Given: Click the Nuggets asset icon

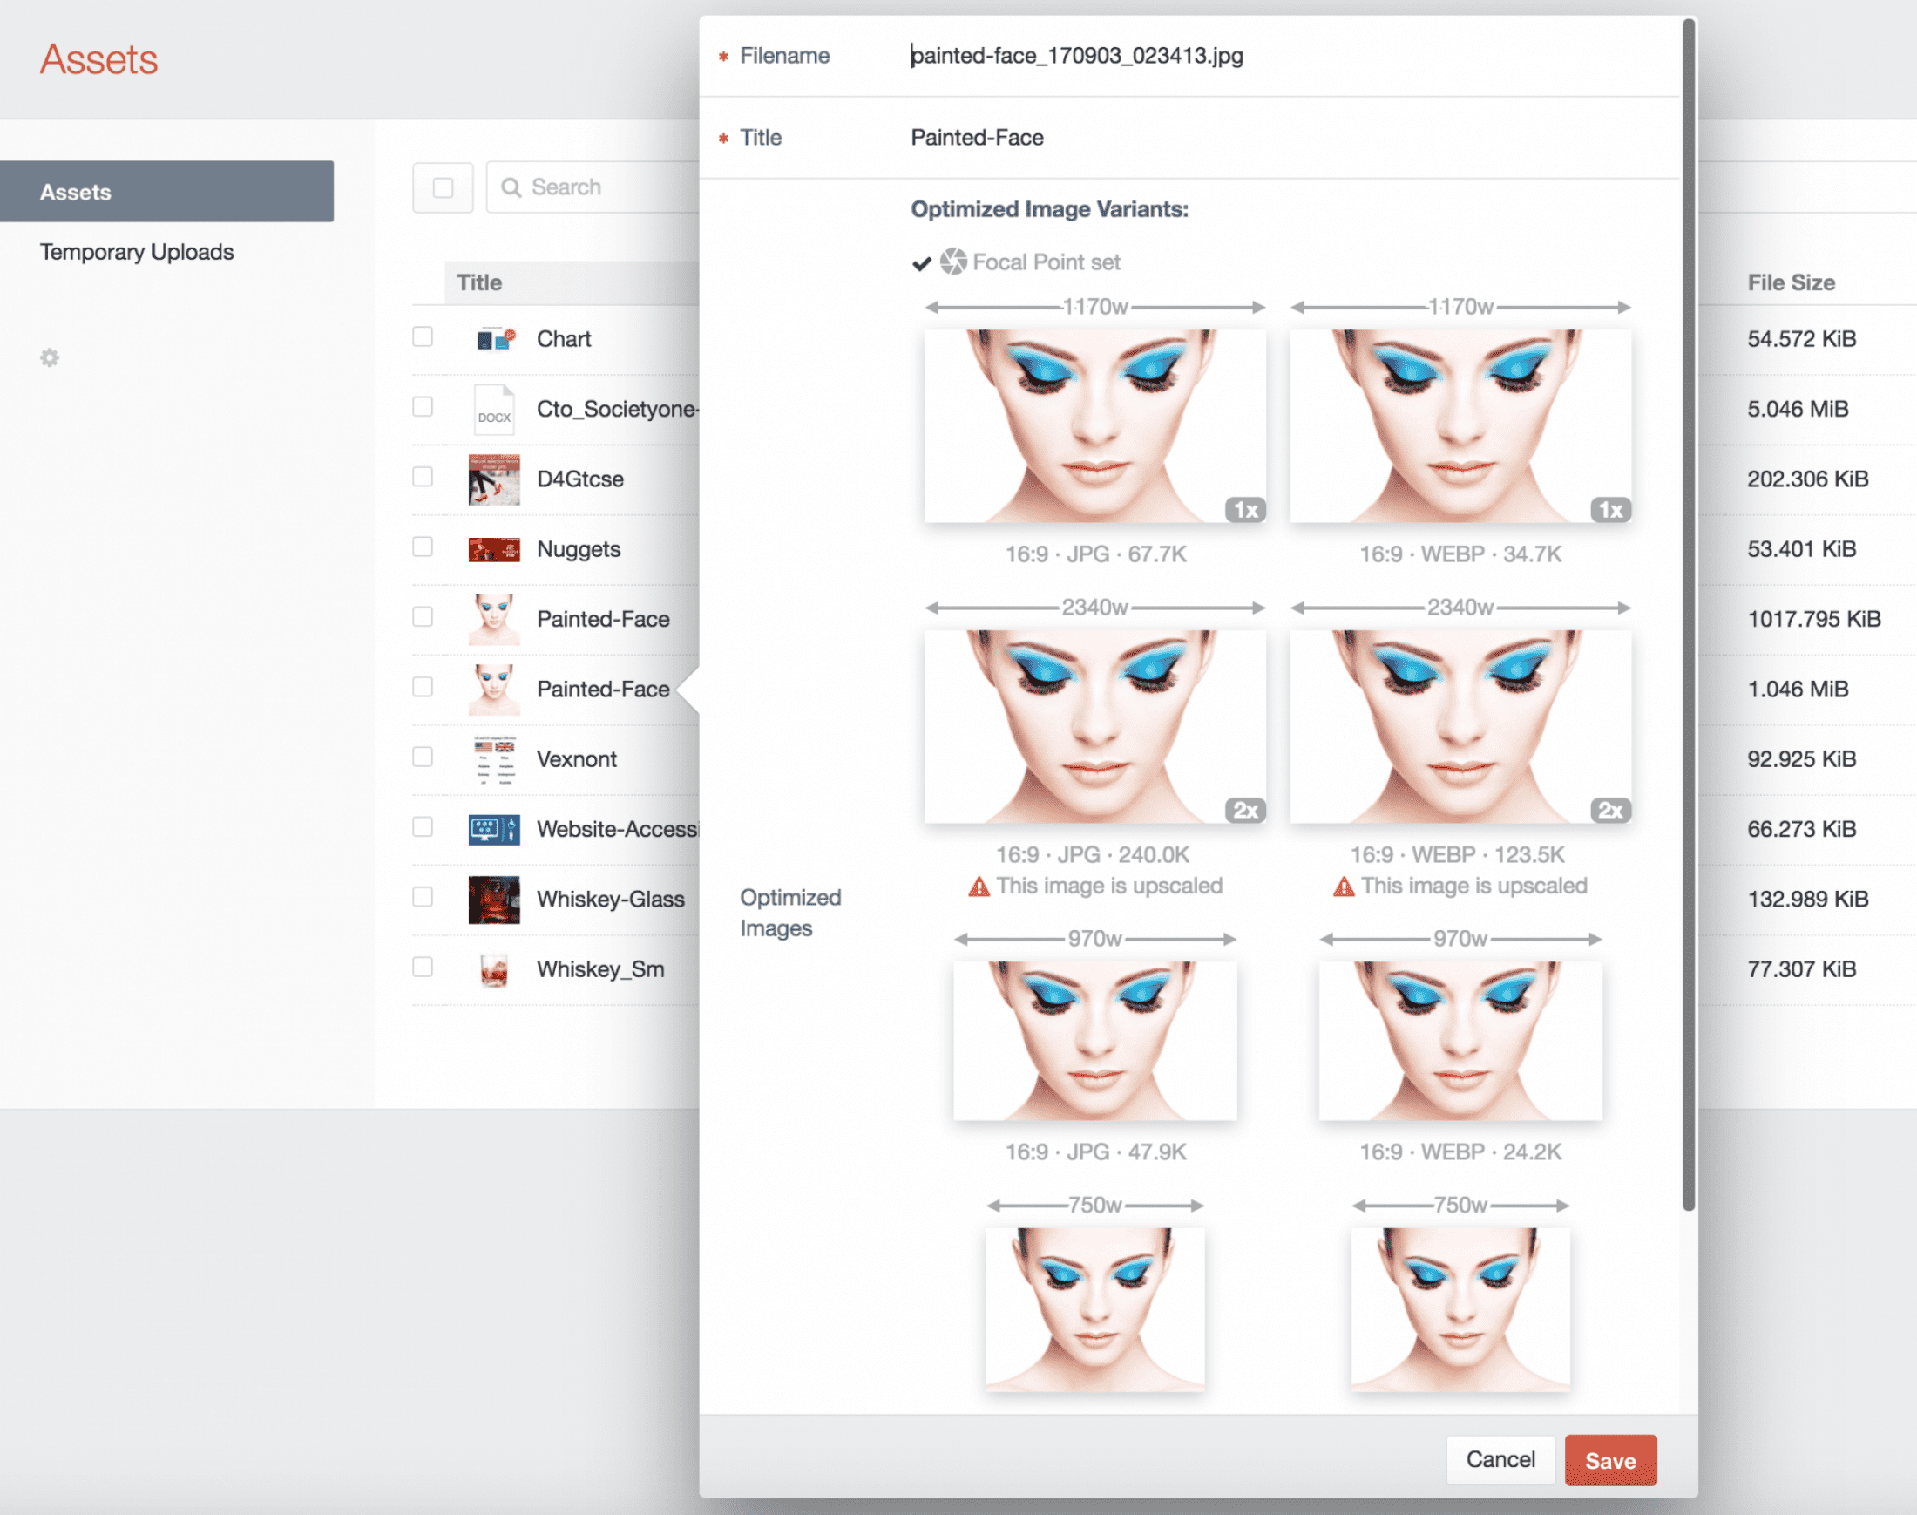Looking at the screenshot, I should [490, 548].
